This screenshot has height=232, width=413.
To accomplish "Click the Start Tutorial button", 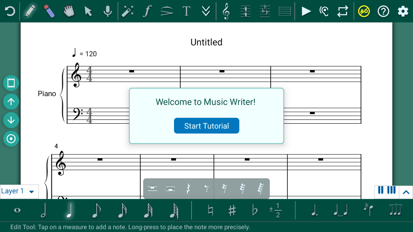I will coord(207,126).
